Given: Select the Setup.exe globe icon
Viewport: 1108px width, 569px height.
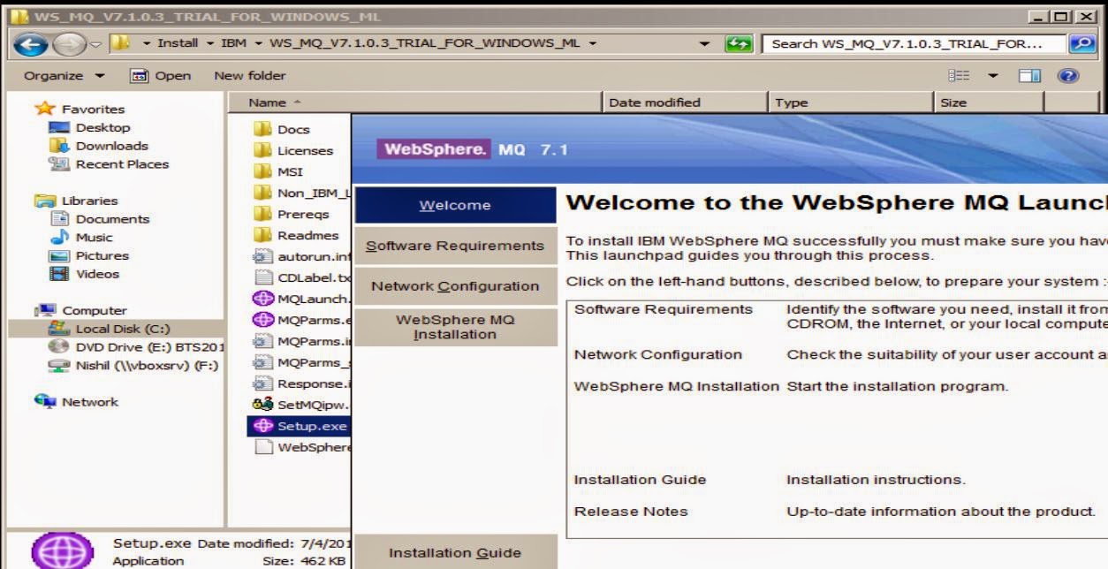Looking at the screenshot, I should click(x=262, y=426).
